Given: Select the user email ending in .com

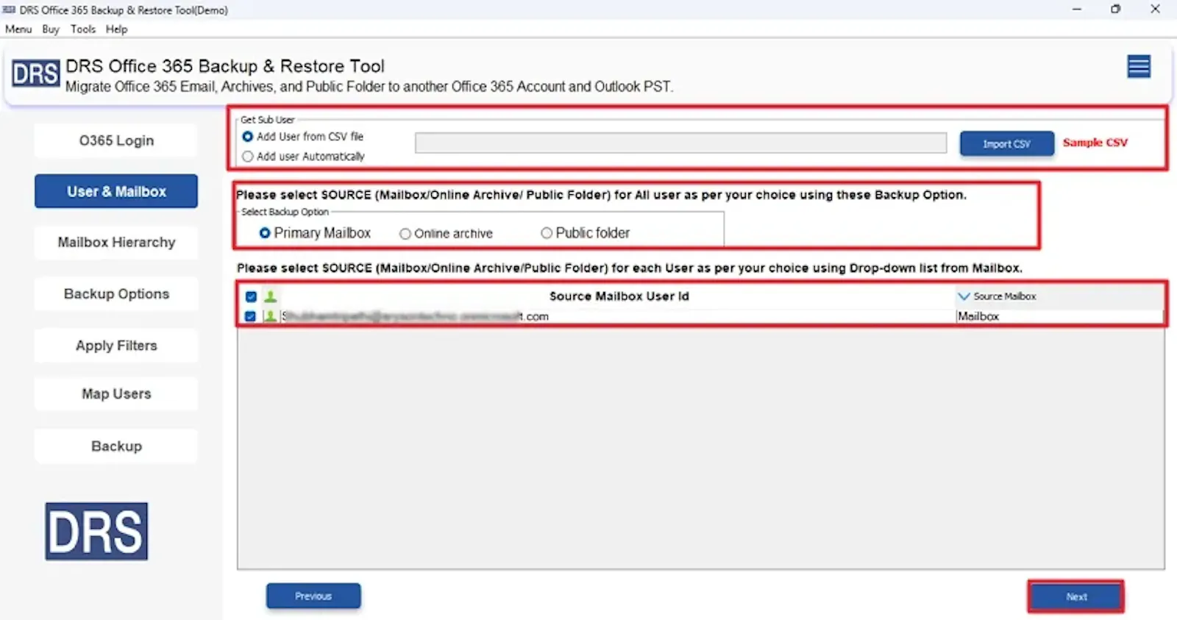Looking at the screenshot, I should (416, 316).
